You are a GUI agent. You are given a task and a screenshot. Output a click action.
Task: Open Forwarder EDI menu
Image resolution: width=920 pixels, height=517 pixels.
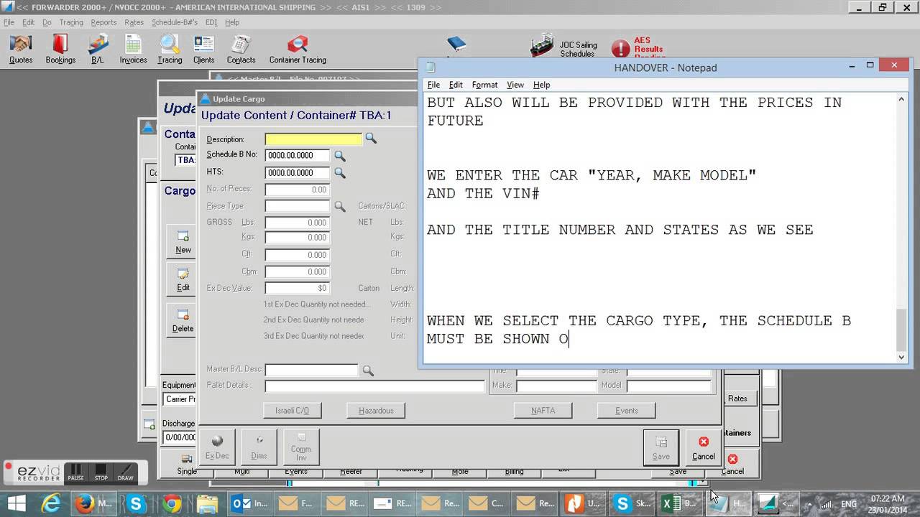pos(211,22)
